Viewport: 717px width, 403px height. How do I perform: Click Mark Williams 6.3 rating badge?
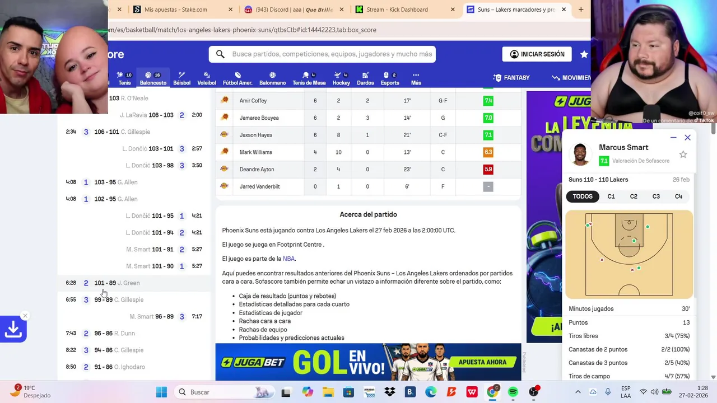(488, 152)
